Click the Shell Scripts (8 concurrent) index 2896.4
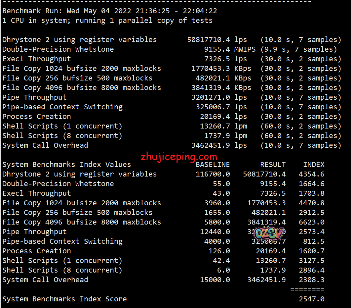Viewport: 351px width, 308px height. (311, 270)
